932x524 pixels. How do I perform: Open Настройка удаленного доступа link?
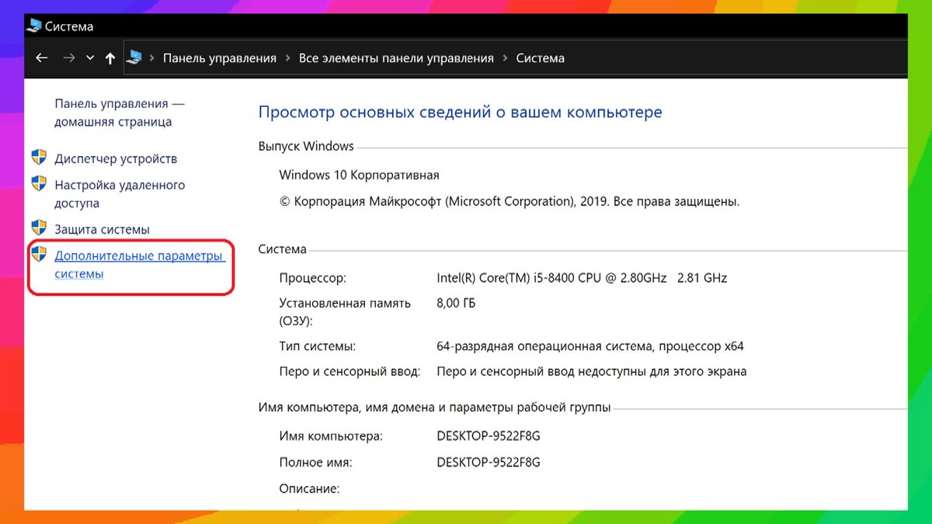[x=120, y=194]
